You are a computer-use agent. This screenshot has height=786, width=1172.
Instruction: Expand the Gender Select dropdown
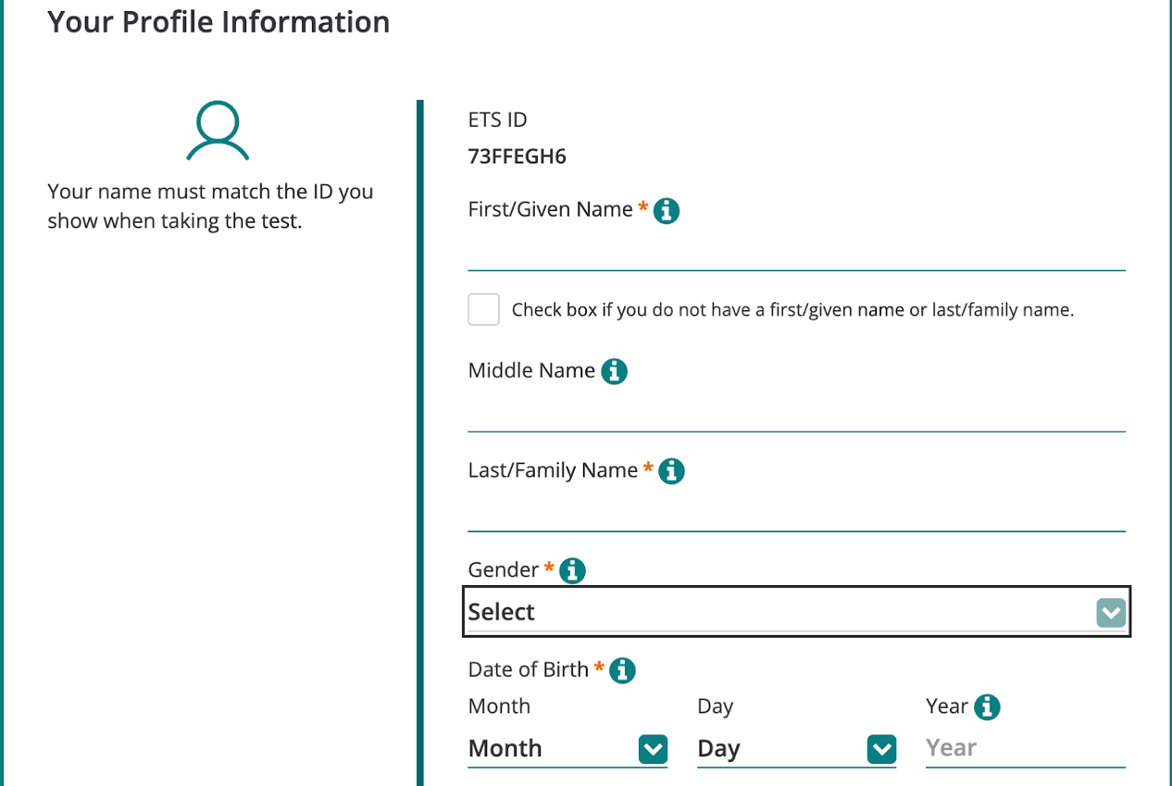point(778,612)
